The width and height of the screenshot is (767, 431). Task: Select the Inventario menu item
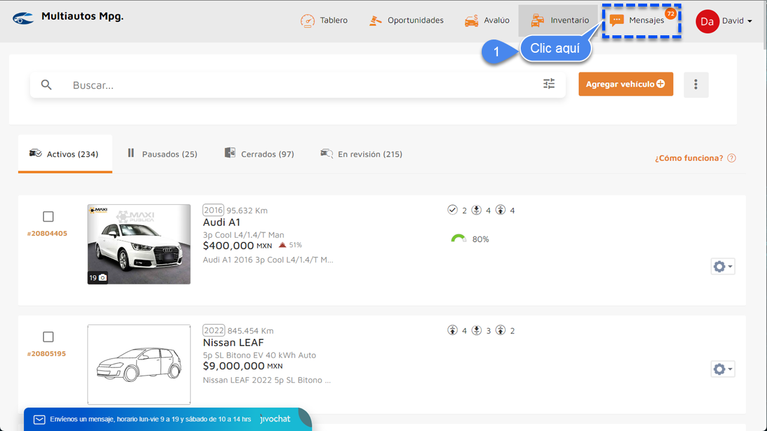click(560, 20)
